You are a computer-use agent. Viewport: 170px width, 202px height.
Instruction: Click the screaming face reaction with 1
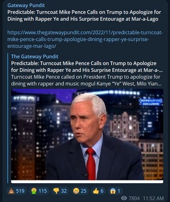tap(115, 191)
